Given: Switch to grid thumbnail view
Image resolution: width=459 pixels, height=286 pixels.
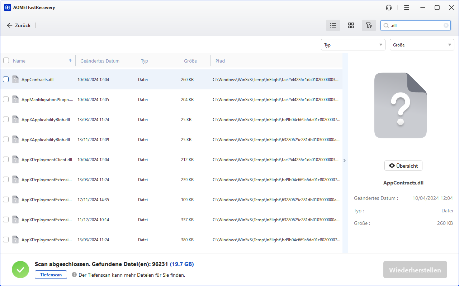Looking at the screenshot, I should [351, 25].
